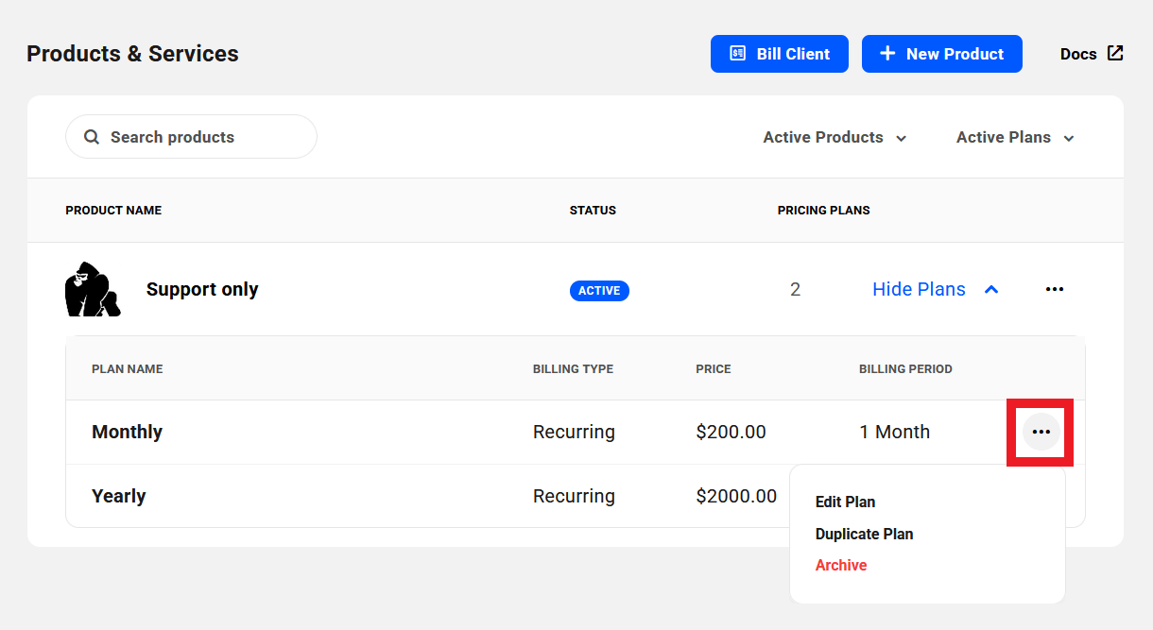This screenshot has height=630, width=1153.
Task: Archive the plan via the menu
Action: pos(840,566)
